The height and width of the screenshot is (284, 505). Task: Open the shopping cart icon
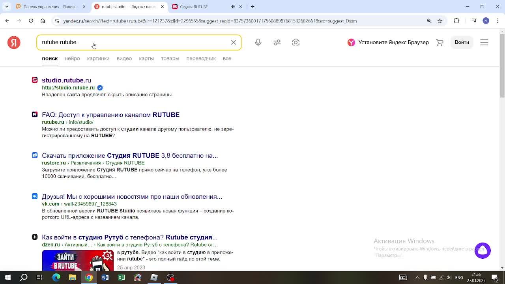(440, 42)
